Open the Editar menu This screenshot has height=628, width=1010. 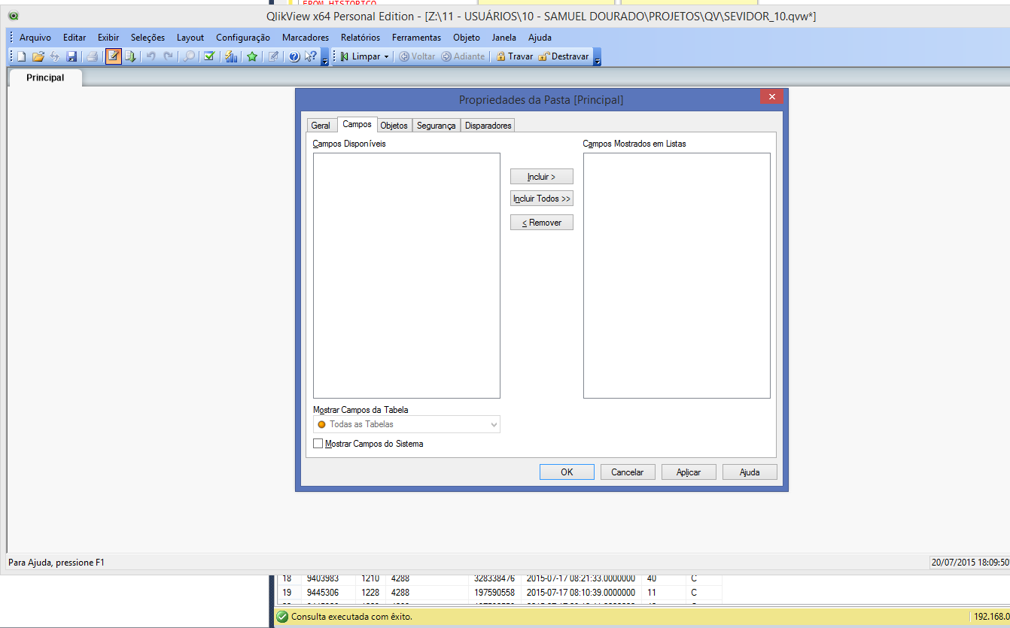tap(75, 37)
